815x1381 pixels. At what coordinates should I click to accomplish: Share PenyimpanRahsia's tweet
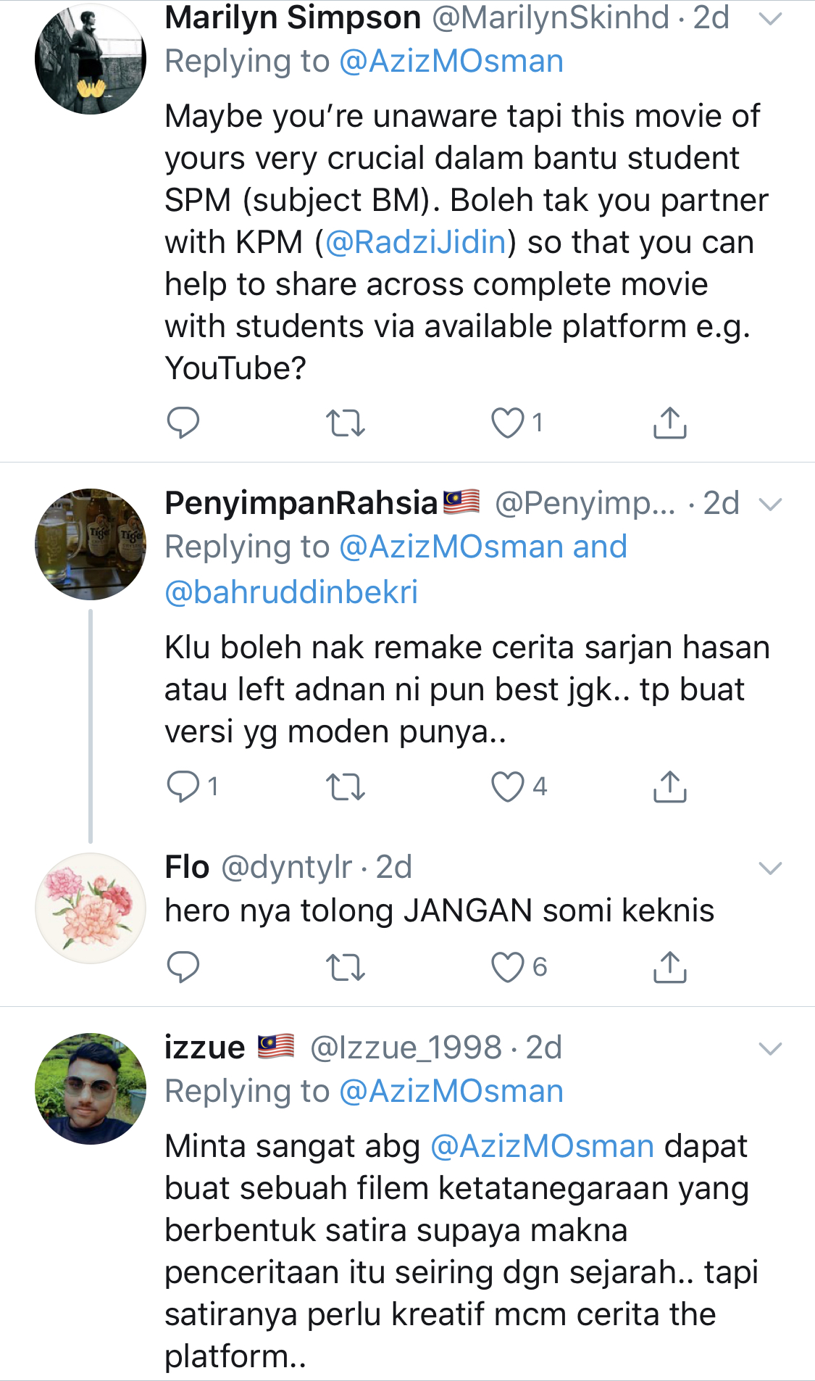pyautogui.click(x=669, y=787)
